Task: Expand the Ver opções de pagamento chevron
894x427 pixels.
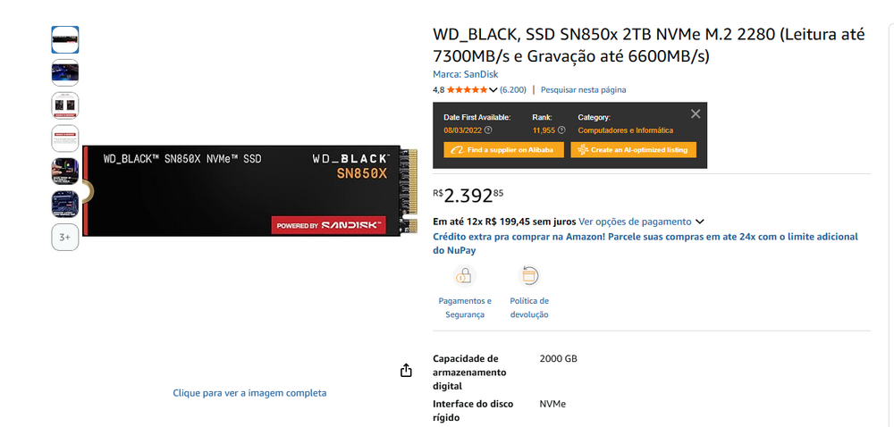Action: coord(700,222)
